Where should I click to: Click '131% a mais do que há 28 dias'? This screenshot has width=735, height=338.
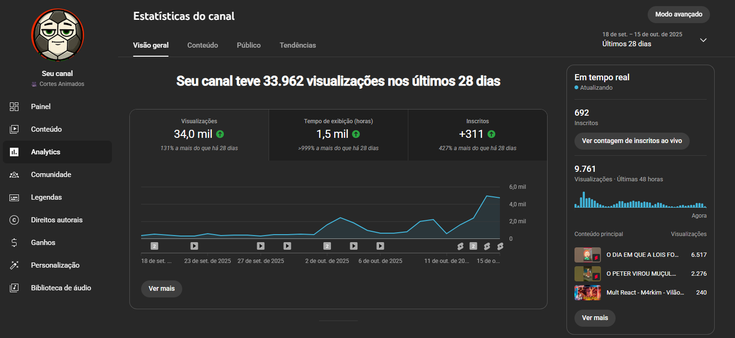(x=199, y=148)
